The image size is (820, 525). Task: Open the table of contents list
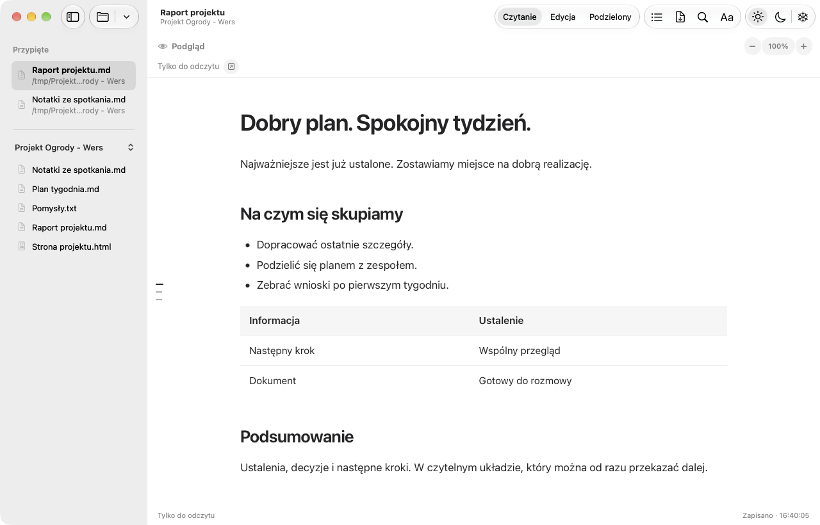(x=657, y=17)
